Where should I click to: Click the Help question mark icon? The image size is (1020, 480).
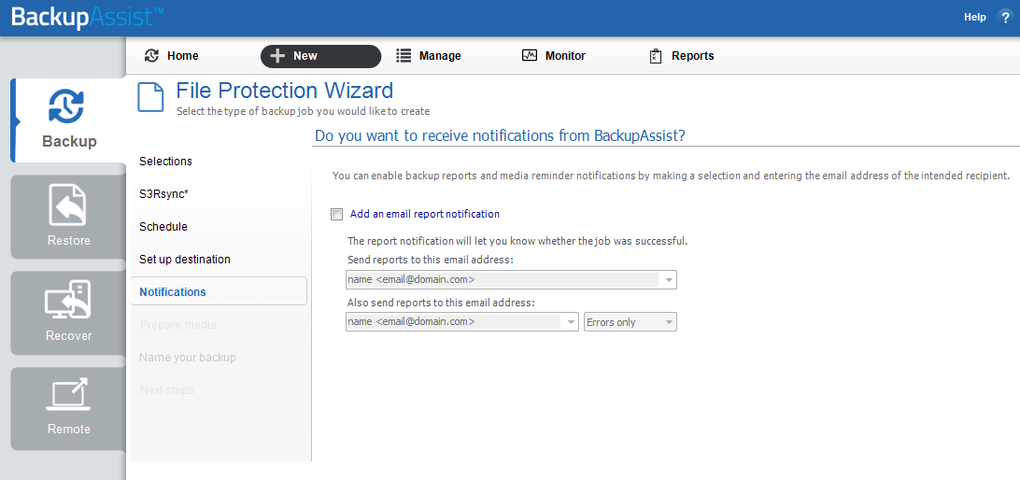(1005, 18)
